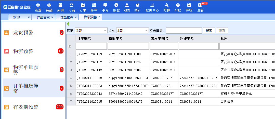The height and width of the screenshot is (119, 275).
Task: Switch to the 订单审核 tab
Action: pos(43,17)
